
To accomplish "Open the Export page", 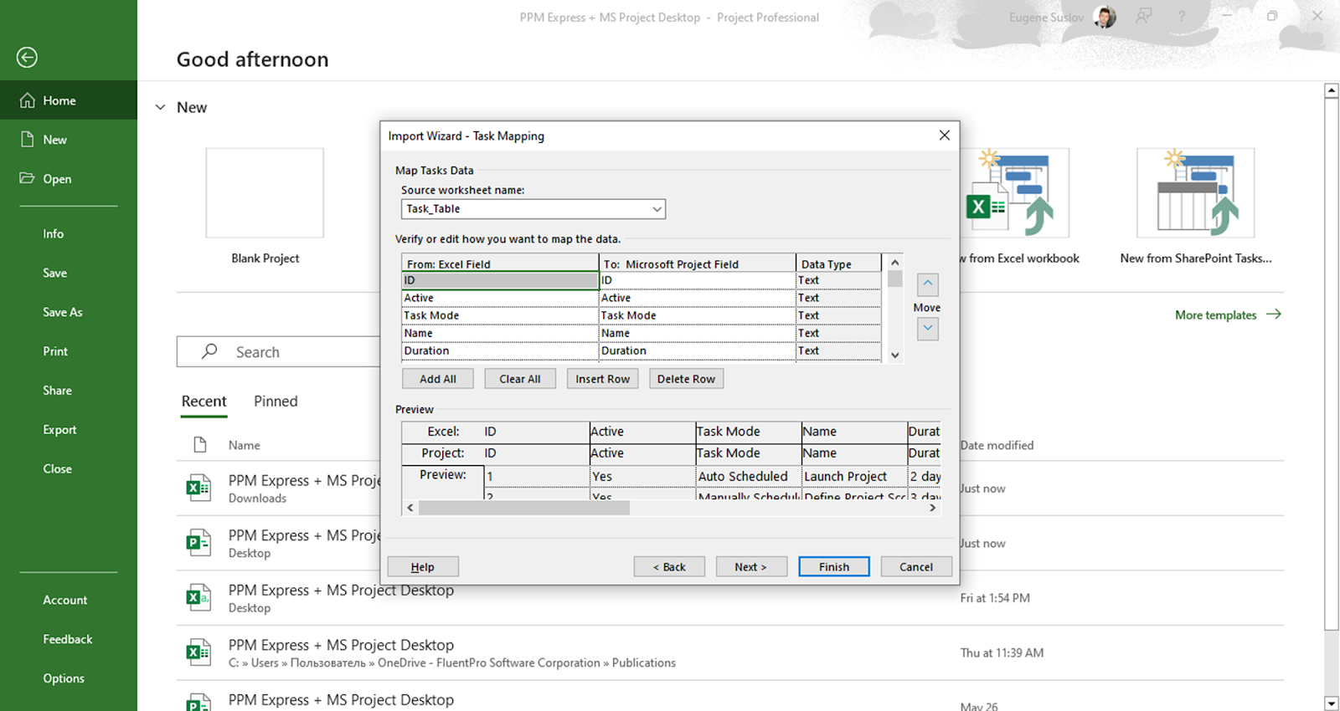I will (59, 430).
